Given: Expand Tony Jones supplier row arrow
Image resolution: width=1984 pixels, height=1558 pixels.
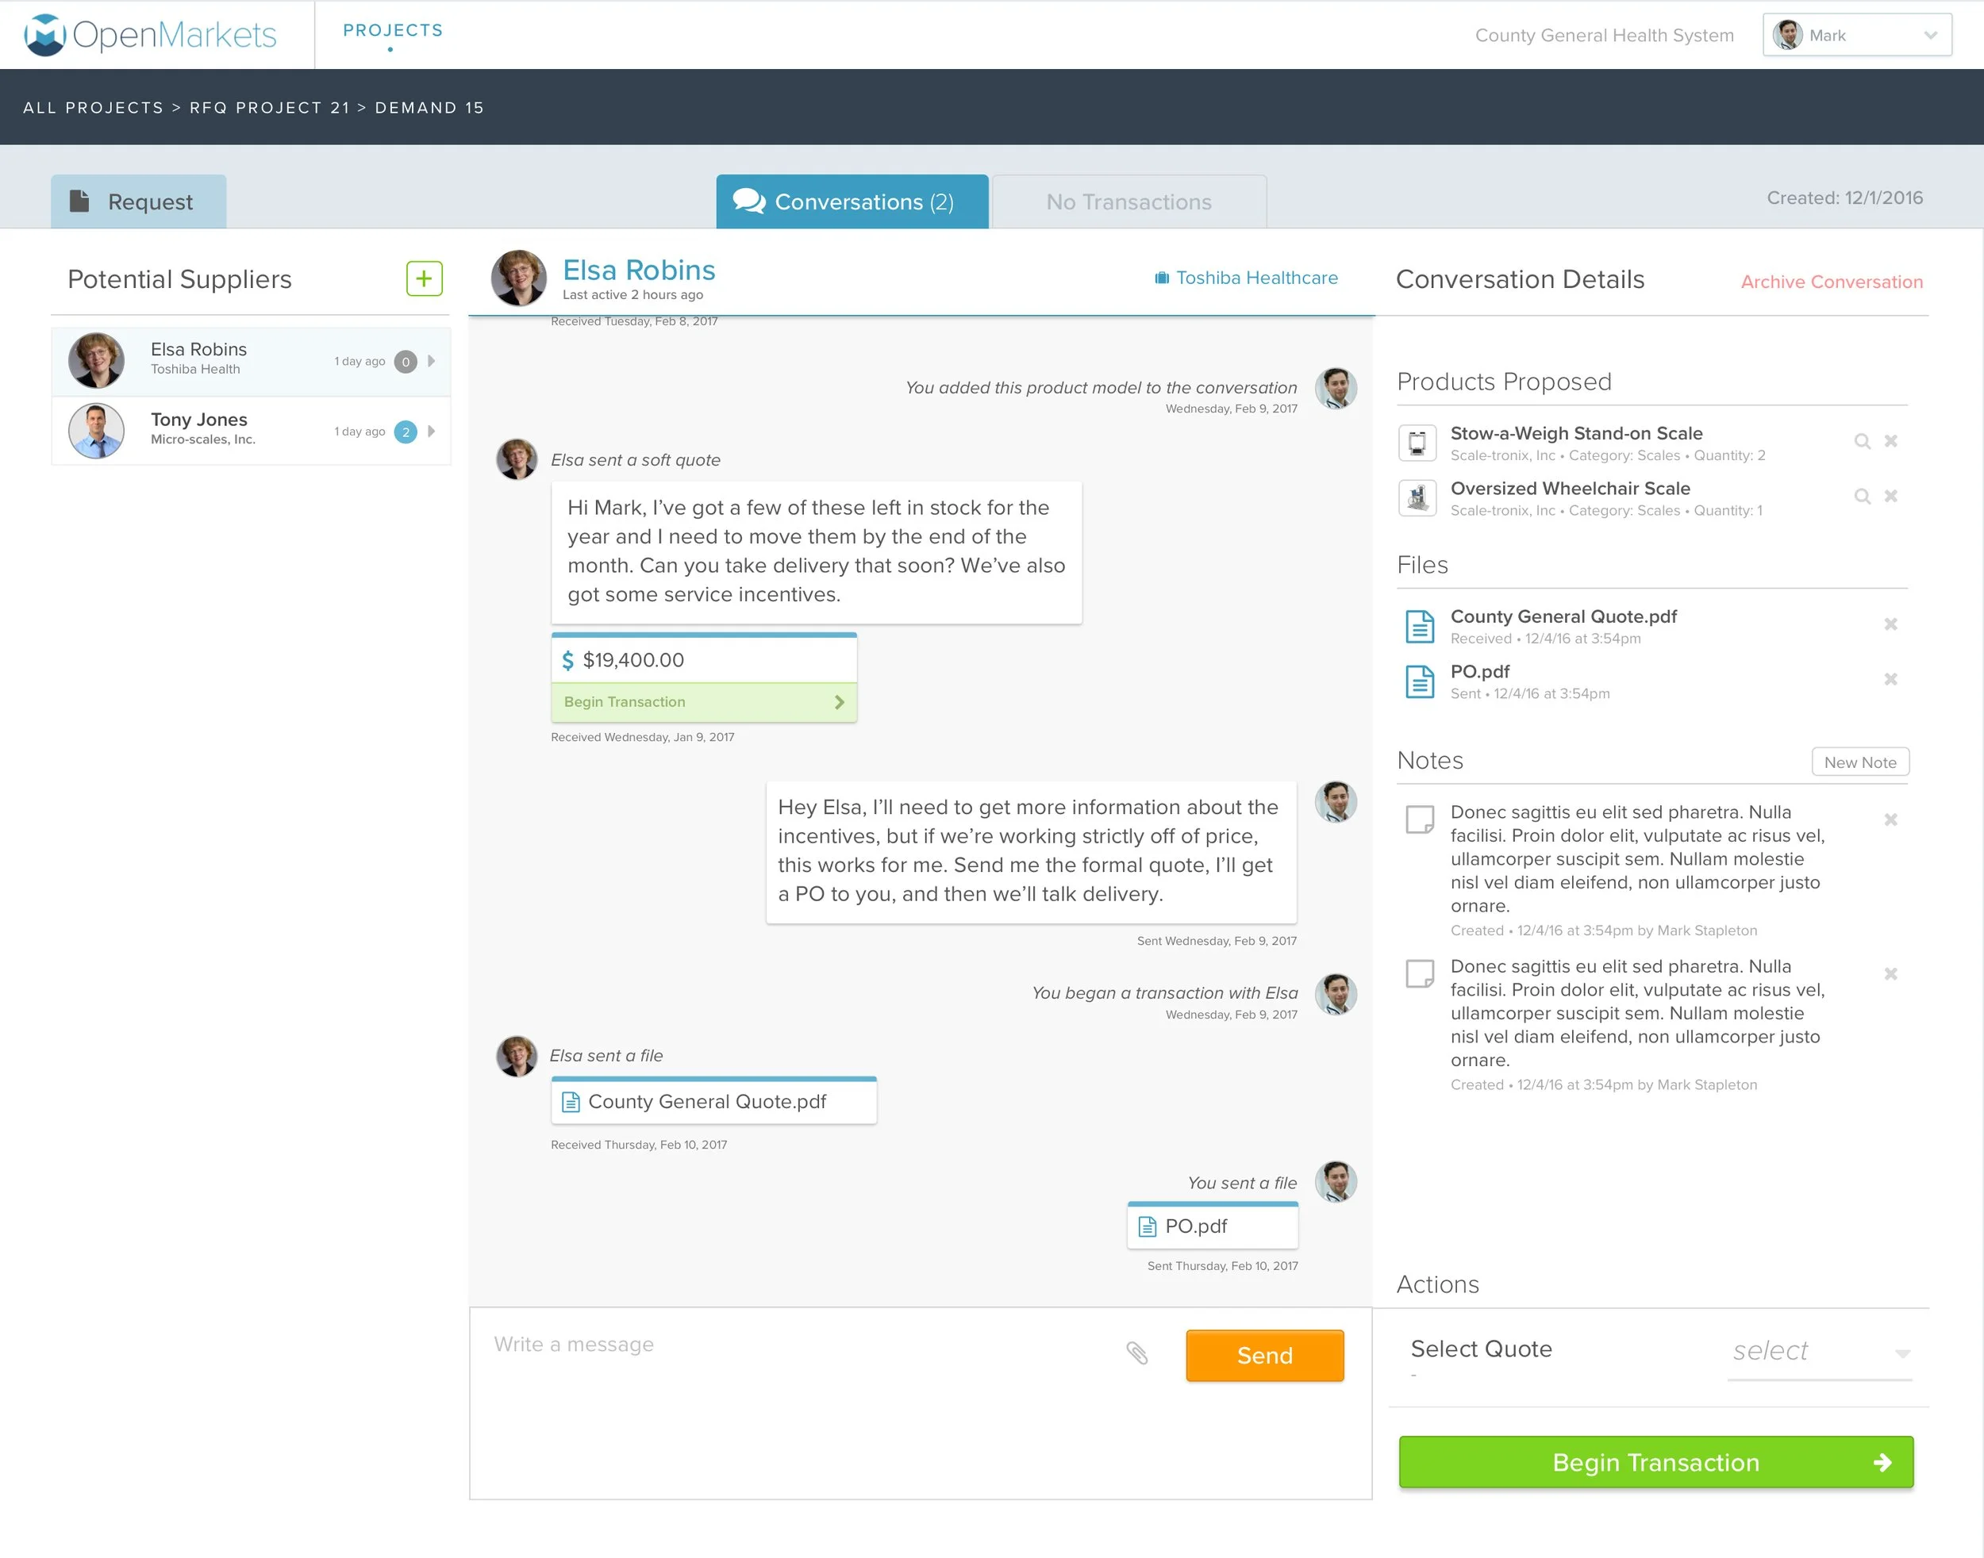Looking at the screenshot, I should click(x=432, y=432).
